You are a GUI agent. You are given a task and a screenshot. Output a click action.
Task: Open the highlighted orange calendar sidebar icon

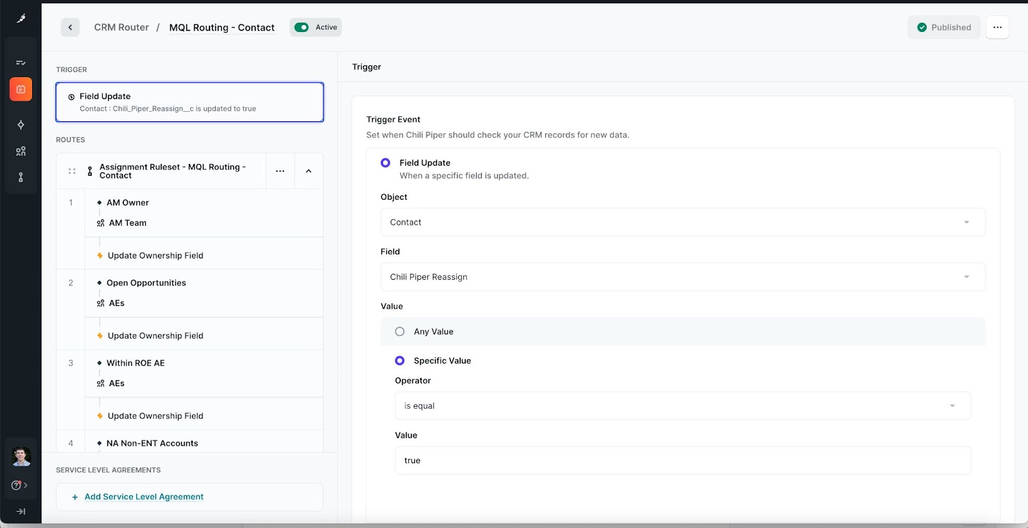tap(21, 89)
